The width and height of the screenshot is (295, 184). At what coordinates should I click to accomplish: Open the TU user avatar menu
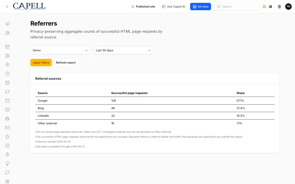click(289, 6)
